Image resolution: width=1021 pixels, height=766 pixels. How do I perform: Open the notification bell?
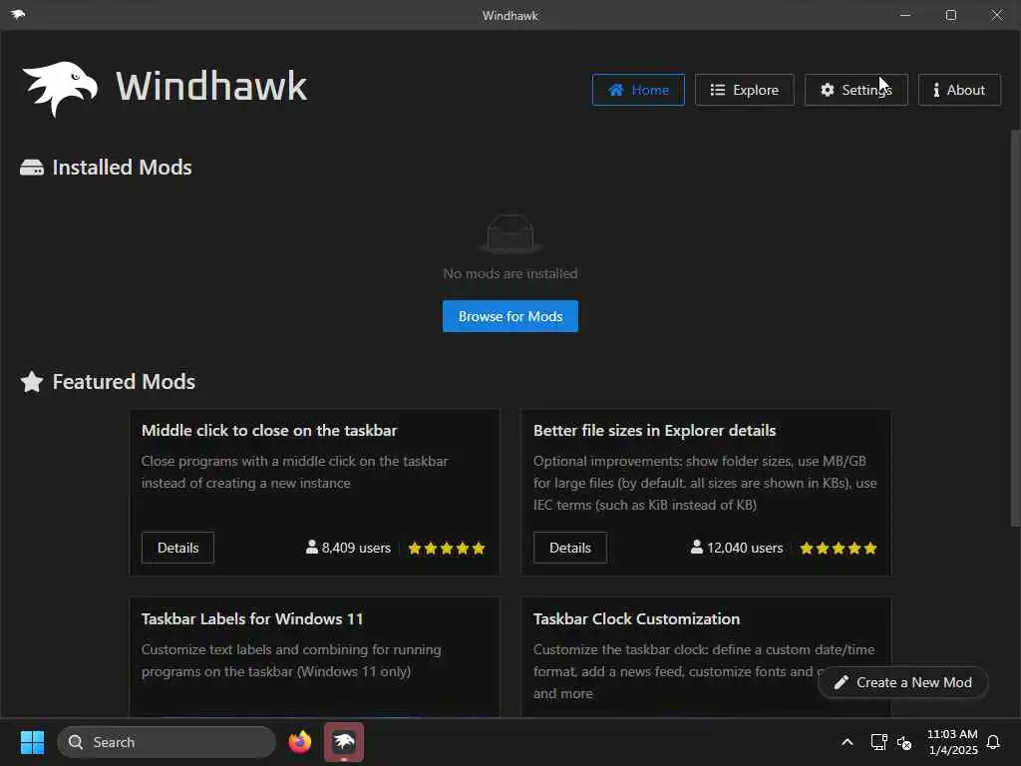tap(994, 742)
